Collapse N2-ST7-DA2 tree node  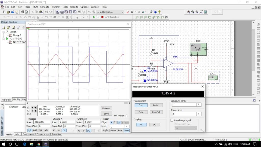[4, 39]
